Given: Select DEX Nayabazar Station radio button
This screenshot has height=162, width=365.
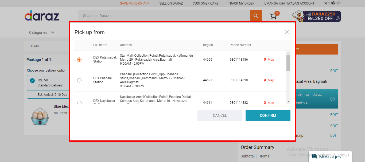Looking at the screenshot, I should click(79, 103).
